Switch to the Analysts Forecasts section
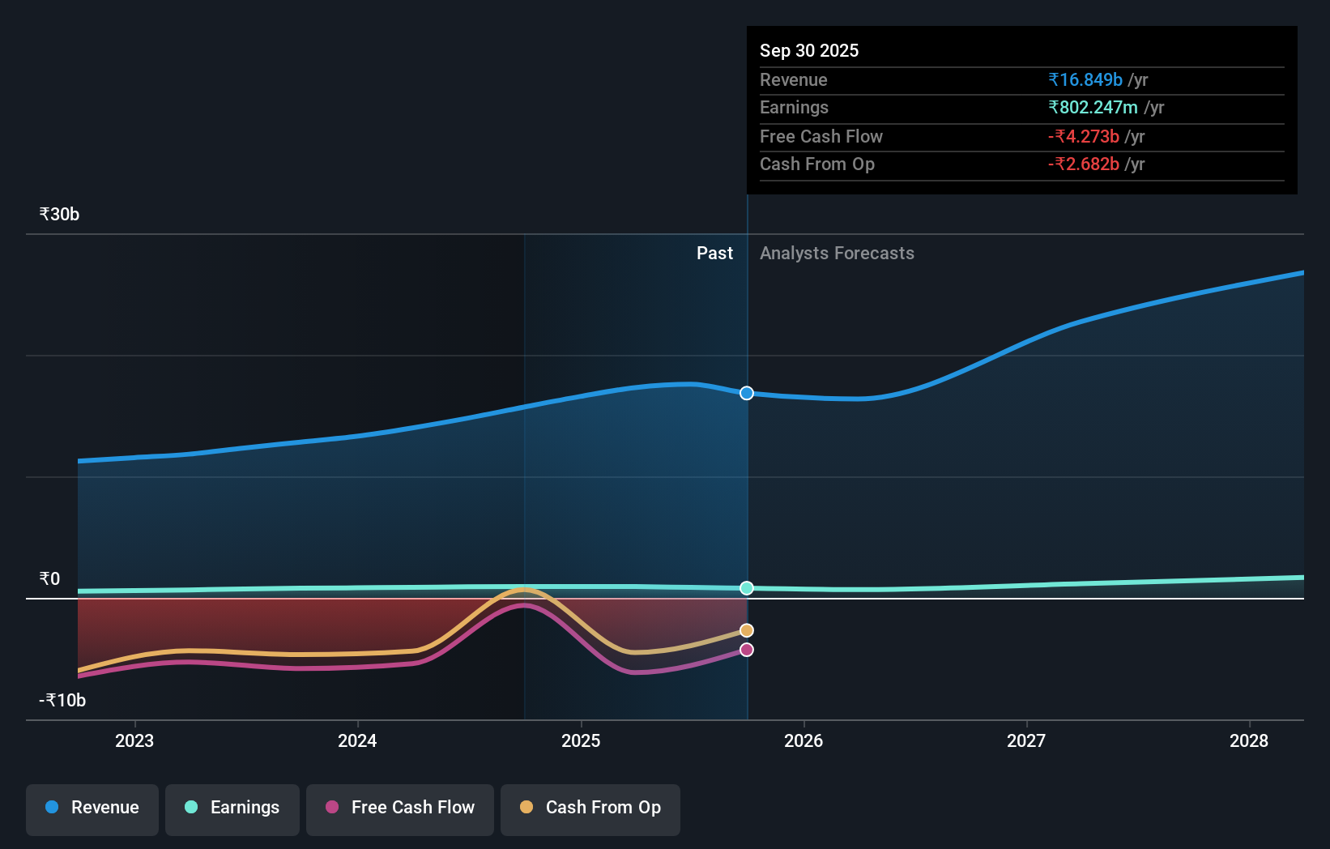Screen dimensions: 1330x849 [x=837, y=253]
